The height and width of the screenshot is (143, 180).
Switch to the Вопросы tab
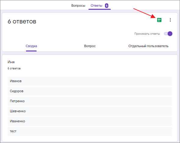pos(78,5)
